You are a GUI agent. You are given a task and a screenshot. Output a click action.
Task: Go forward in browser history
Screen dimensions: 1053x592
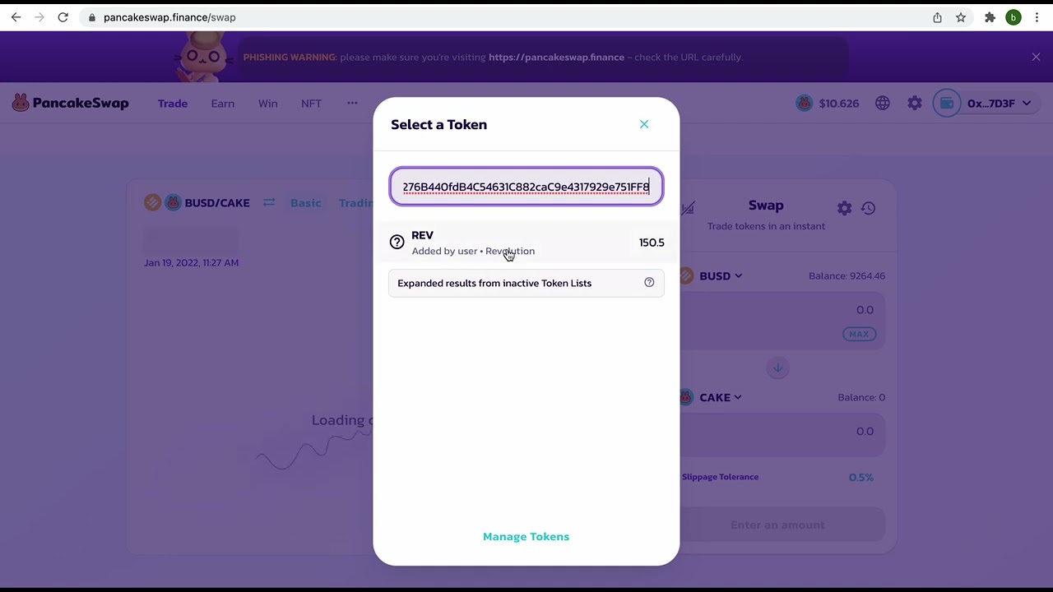[39, 17]
